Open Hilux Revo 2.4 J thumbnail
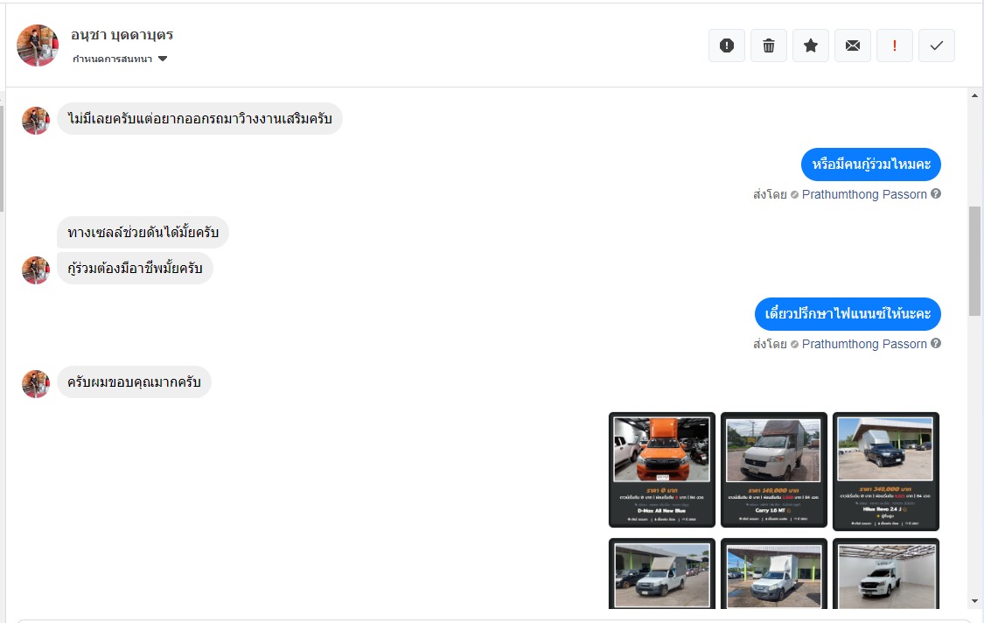 [885, 471]
